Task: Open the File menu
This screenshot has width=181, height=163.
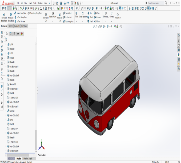Action: (18, 3)
